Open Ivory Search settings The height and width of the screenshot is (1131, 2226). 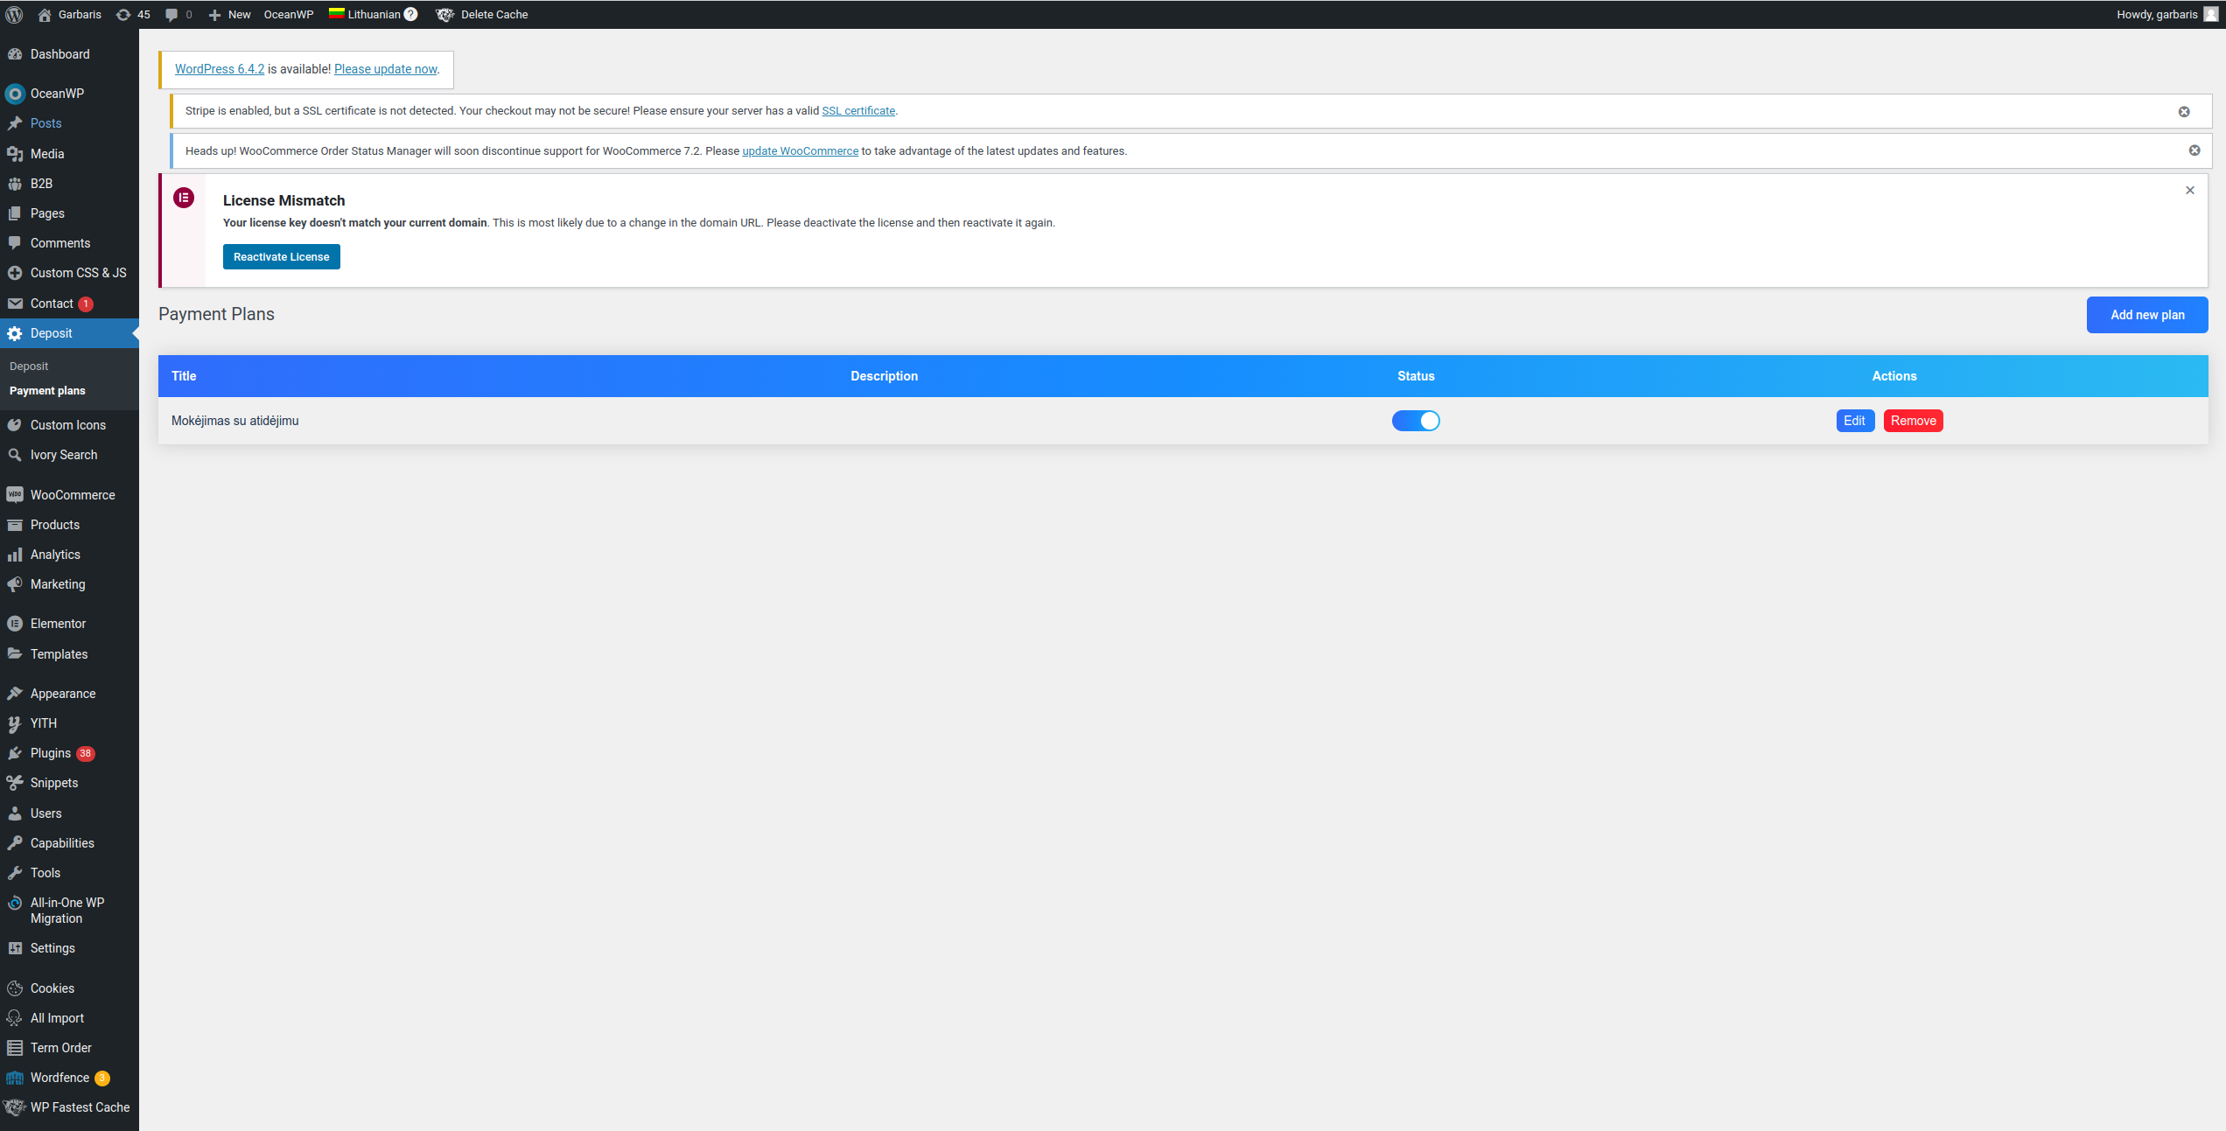[69, 455]
